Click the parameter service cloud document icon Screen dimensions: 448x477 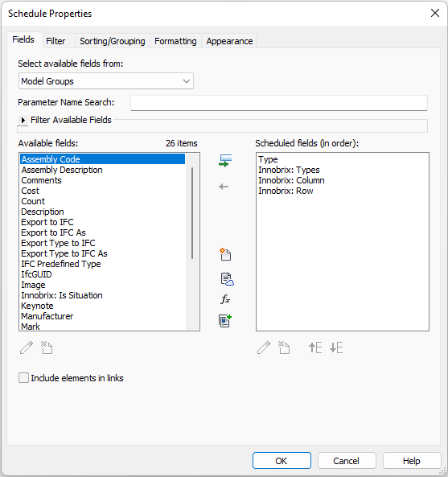pos(227,279)
